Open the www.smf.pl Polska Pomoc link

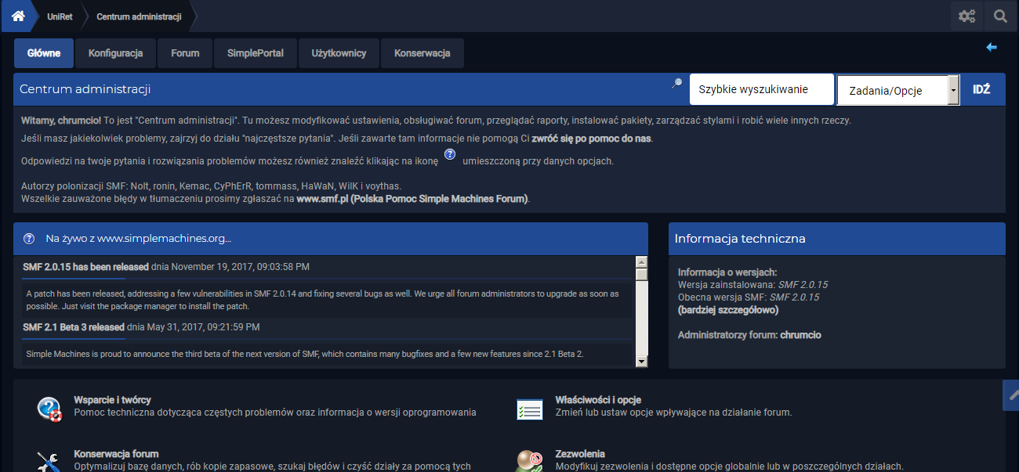413,199
